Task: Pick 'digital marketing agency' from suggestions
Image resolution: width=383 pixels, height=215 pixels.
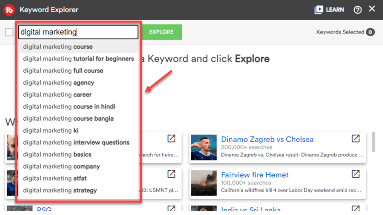Action: 58,83
